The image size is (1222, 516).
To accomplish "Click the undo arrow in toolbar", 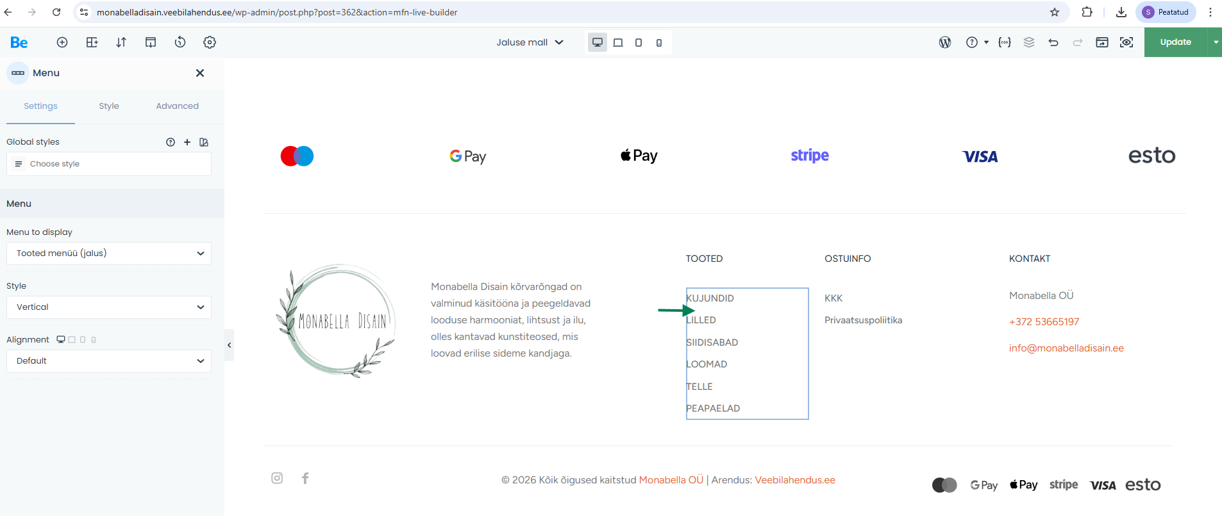I will tap(1053, 42).
